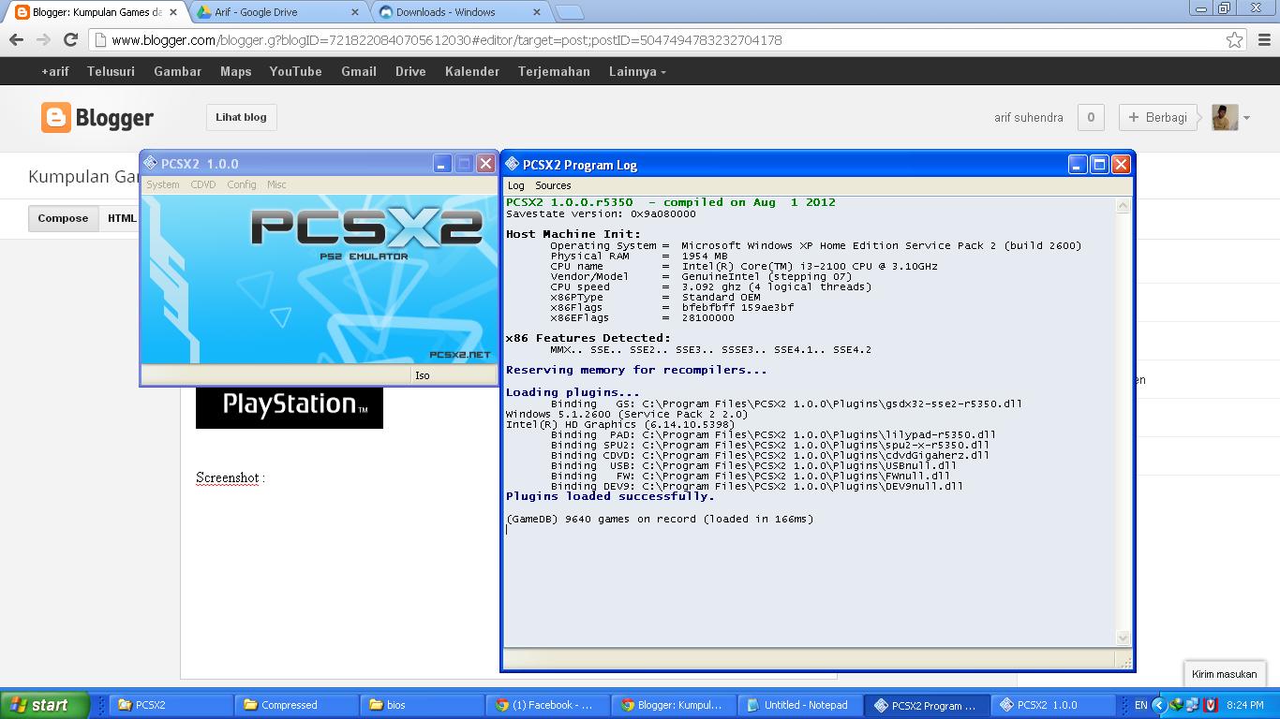
Task: Close the Arif - Google Drive tab
Action: (x=355, y=12)
